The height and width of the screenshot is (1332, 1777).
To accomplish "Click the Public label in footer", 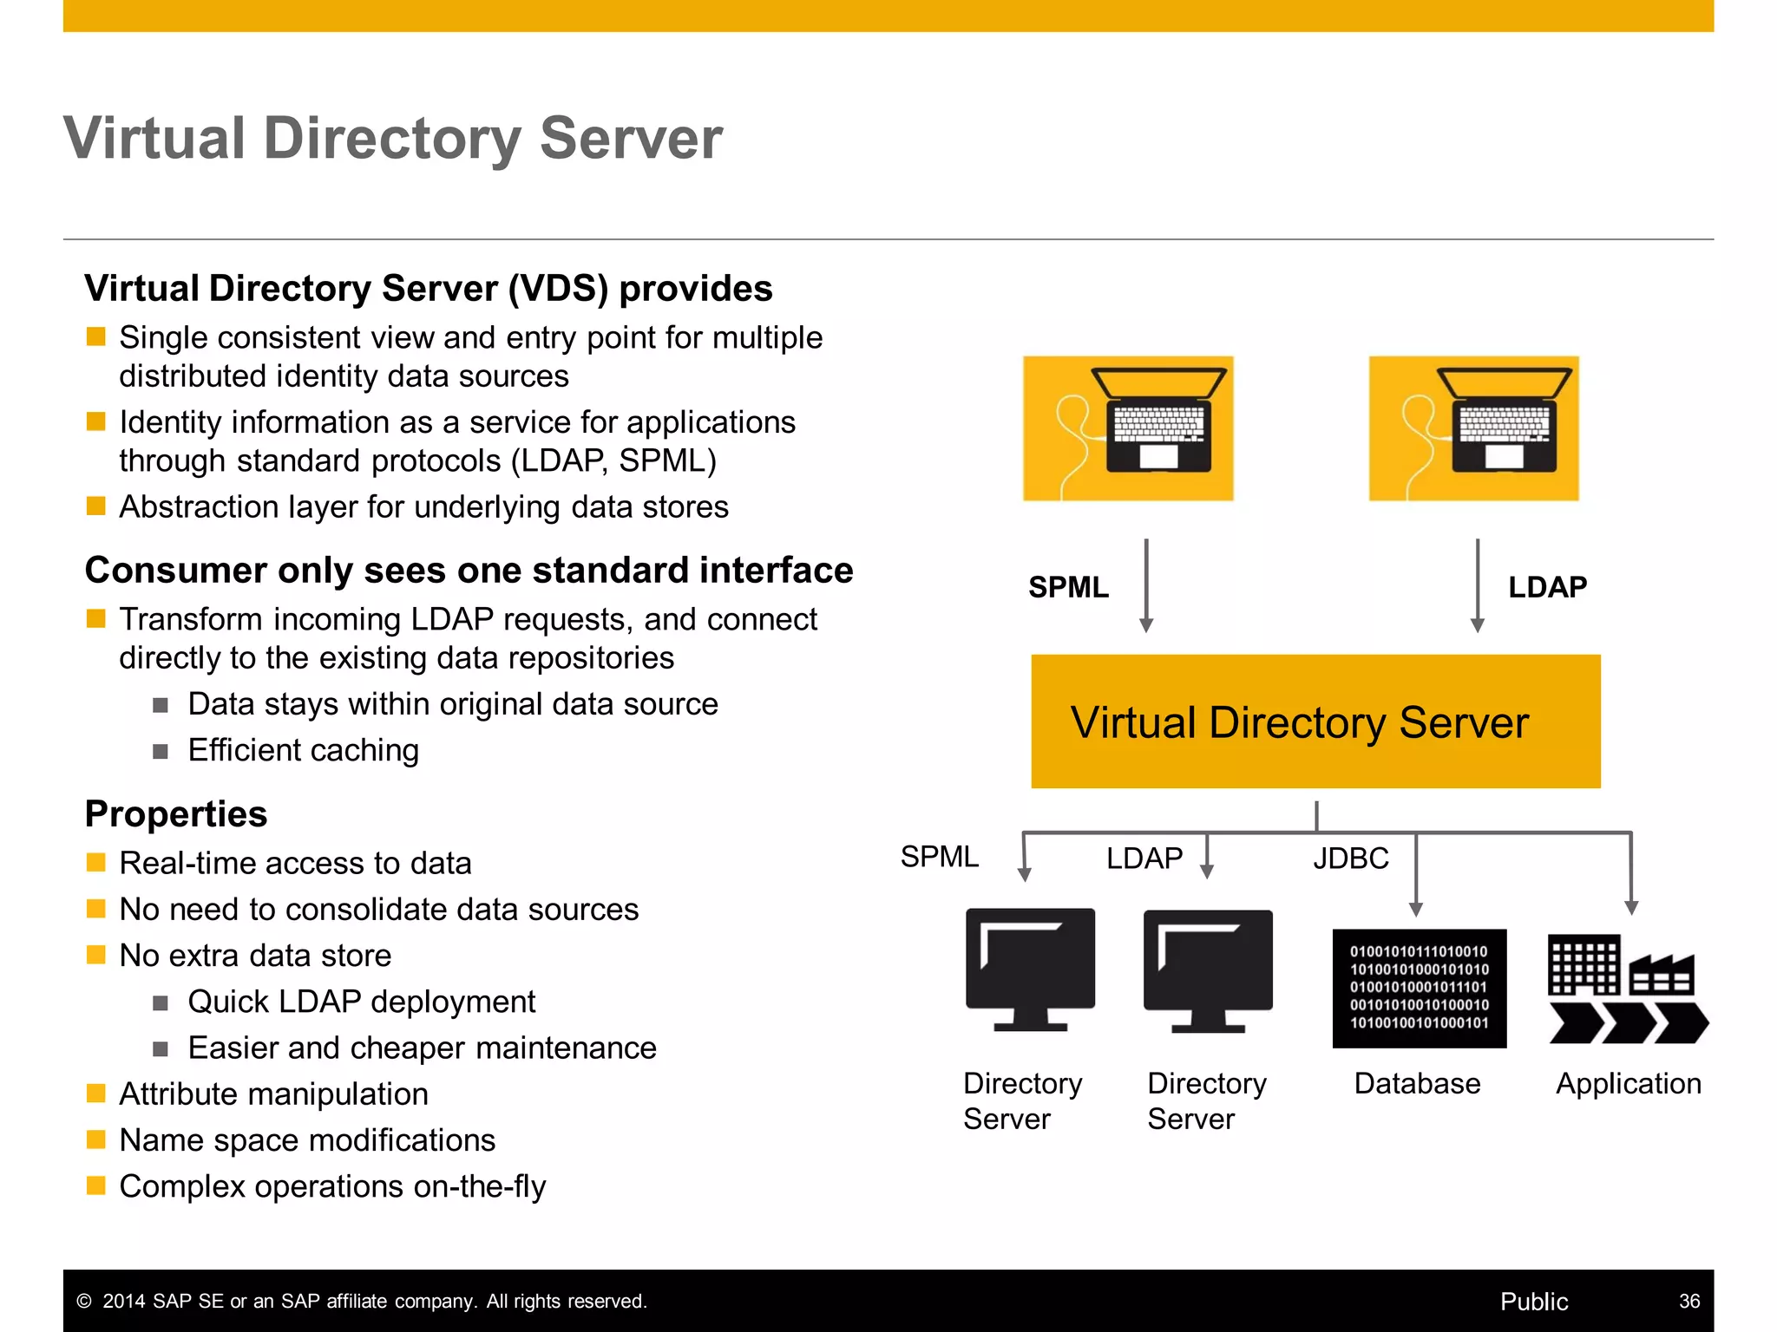I will [x=1533, y=1301].
